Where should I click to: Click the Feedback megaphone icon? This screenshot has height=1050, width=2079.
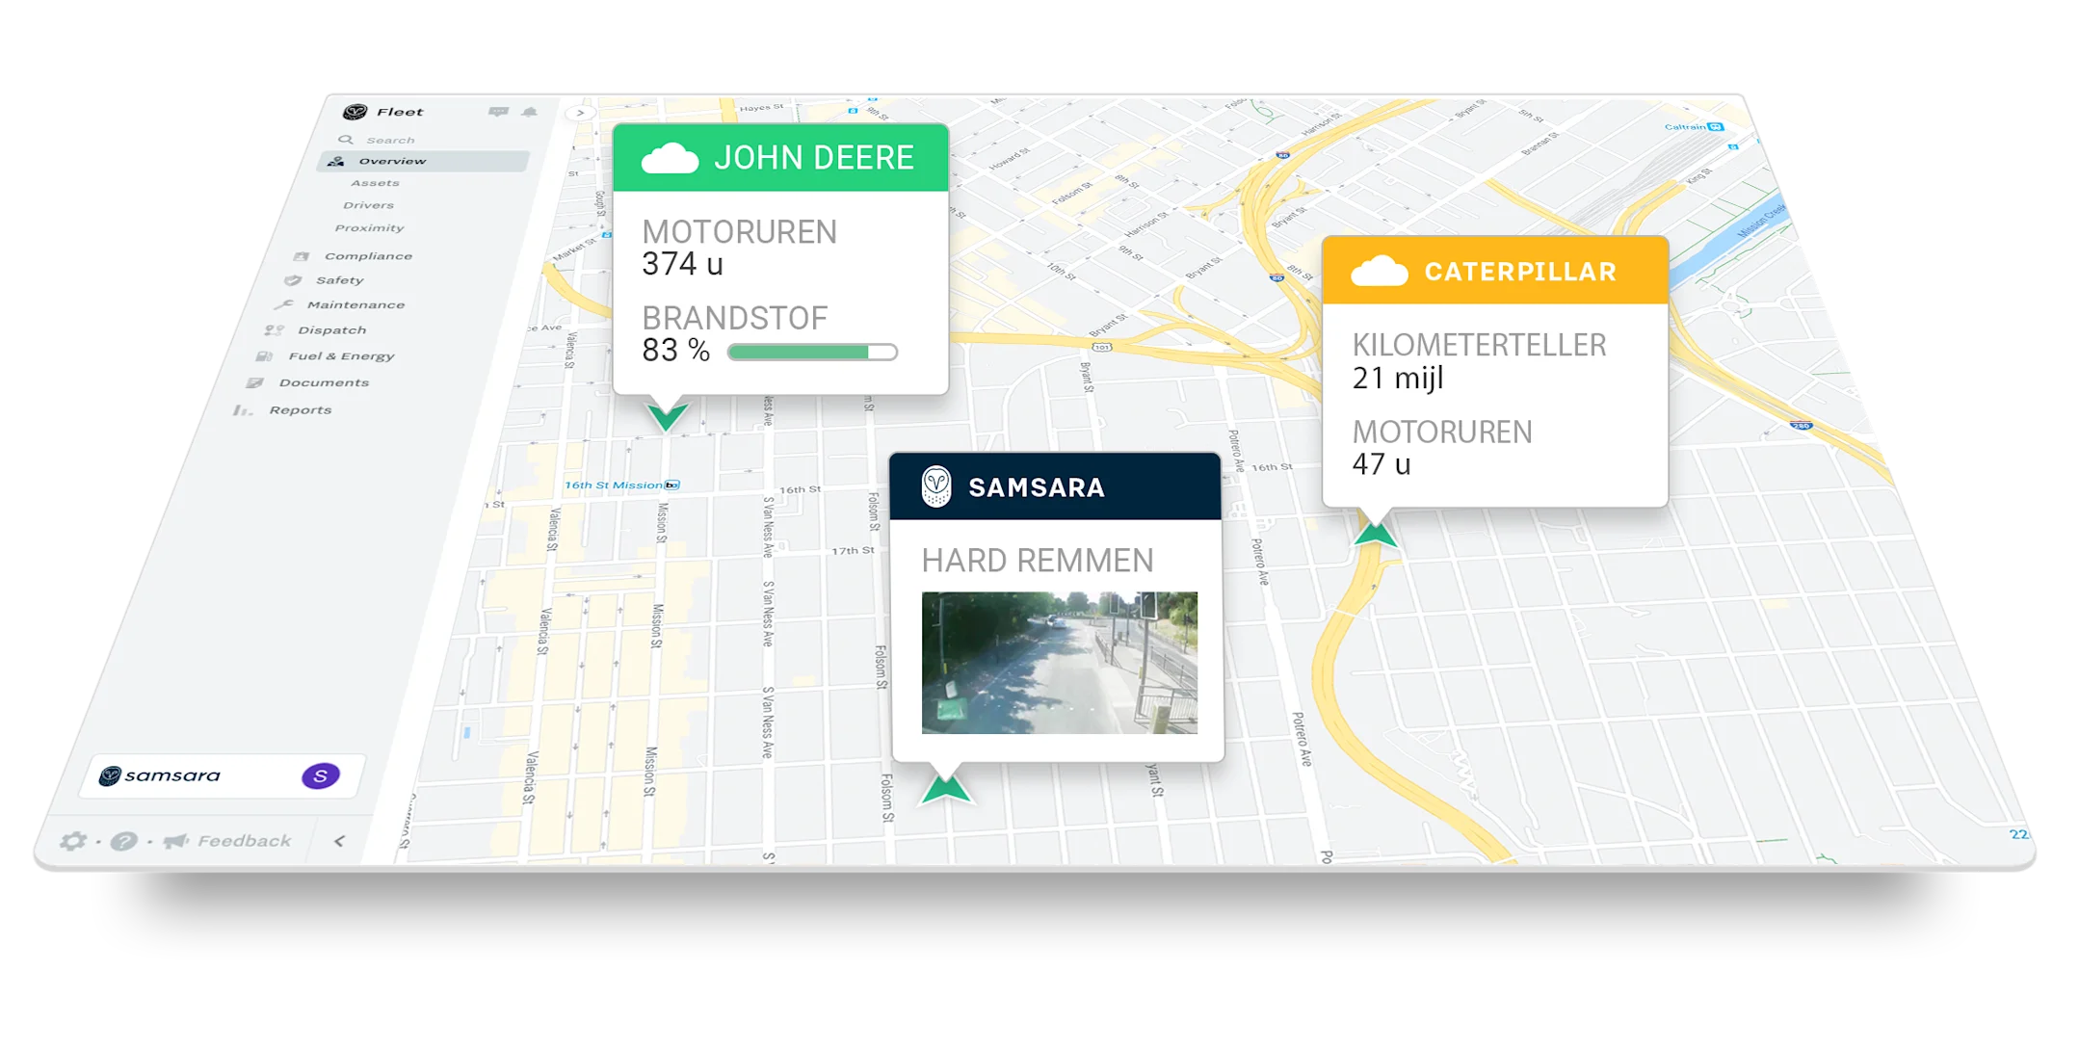point(175,841)
